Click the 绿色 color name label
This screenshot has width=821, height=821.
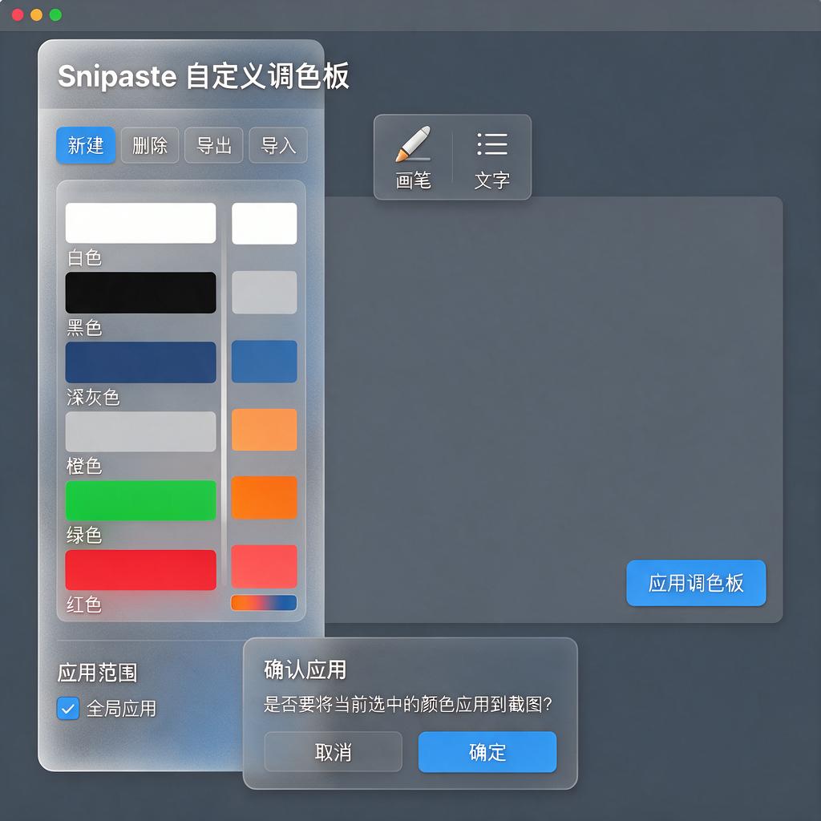pos(84,535)
